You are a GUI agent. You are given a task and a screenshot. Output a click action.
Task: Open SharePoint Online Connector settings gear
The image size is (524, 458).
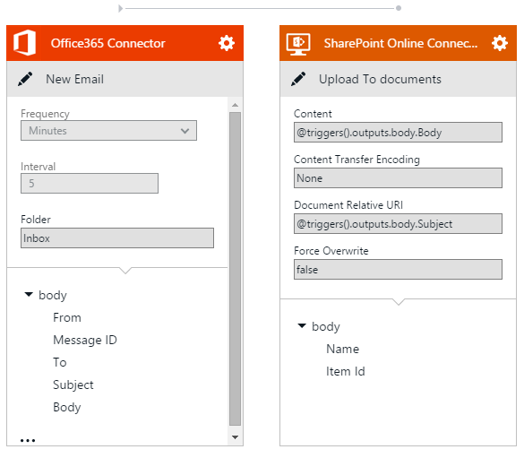click(499, 43)
